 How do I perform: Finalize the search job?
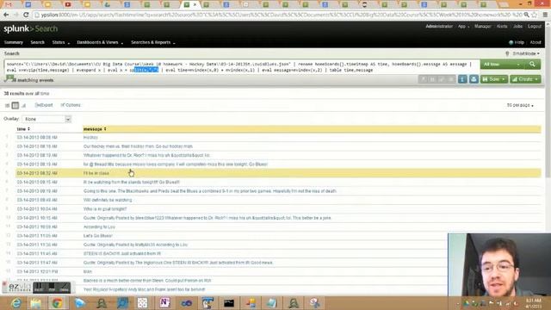[442, 79]
